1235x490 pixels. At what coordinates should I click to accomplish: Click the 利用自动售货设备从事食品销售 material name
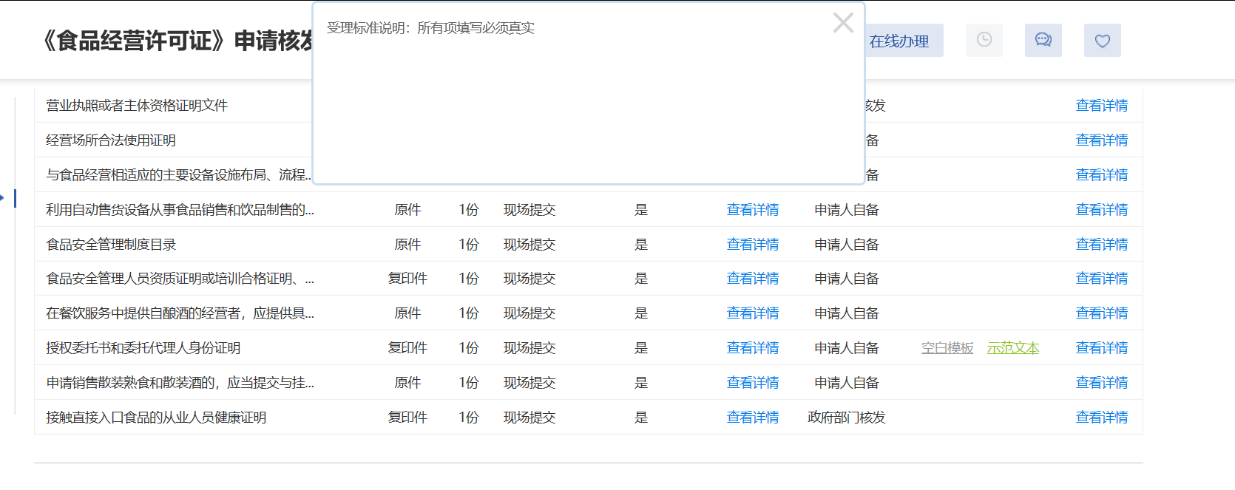(x=180, y=210)
